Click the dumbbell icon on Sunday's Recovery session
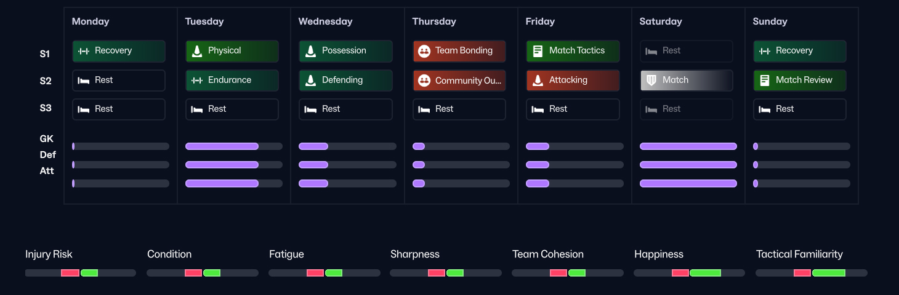Image resolution: width=899 pixels, height=295 pixels. (x=765, y=51)
